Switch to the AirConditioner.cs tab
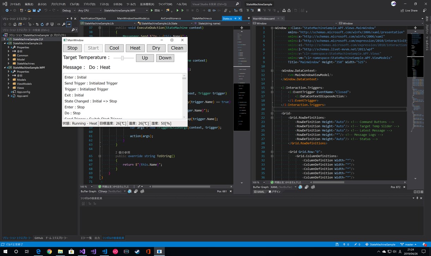The height and width of the screenshot is (256, 431). click(x=171, y=18)
